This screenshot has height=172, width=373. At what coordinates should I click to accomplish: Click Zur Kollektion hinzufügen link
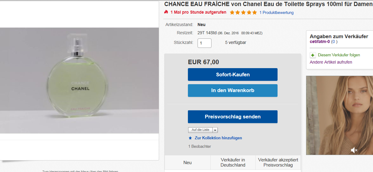(218, 138)
